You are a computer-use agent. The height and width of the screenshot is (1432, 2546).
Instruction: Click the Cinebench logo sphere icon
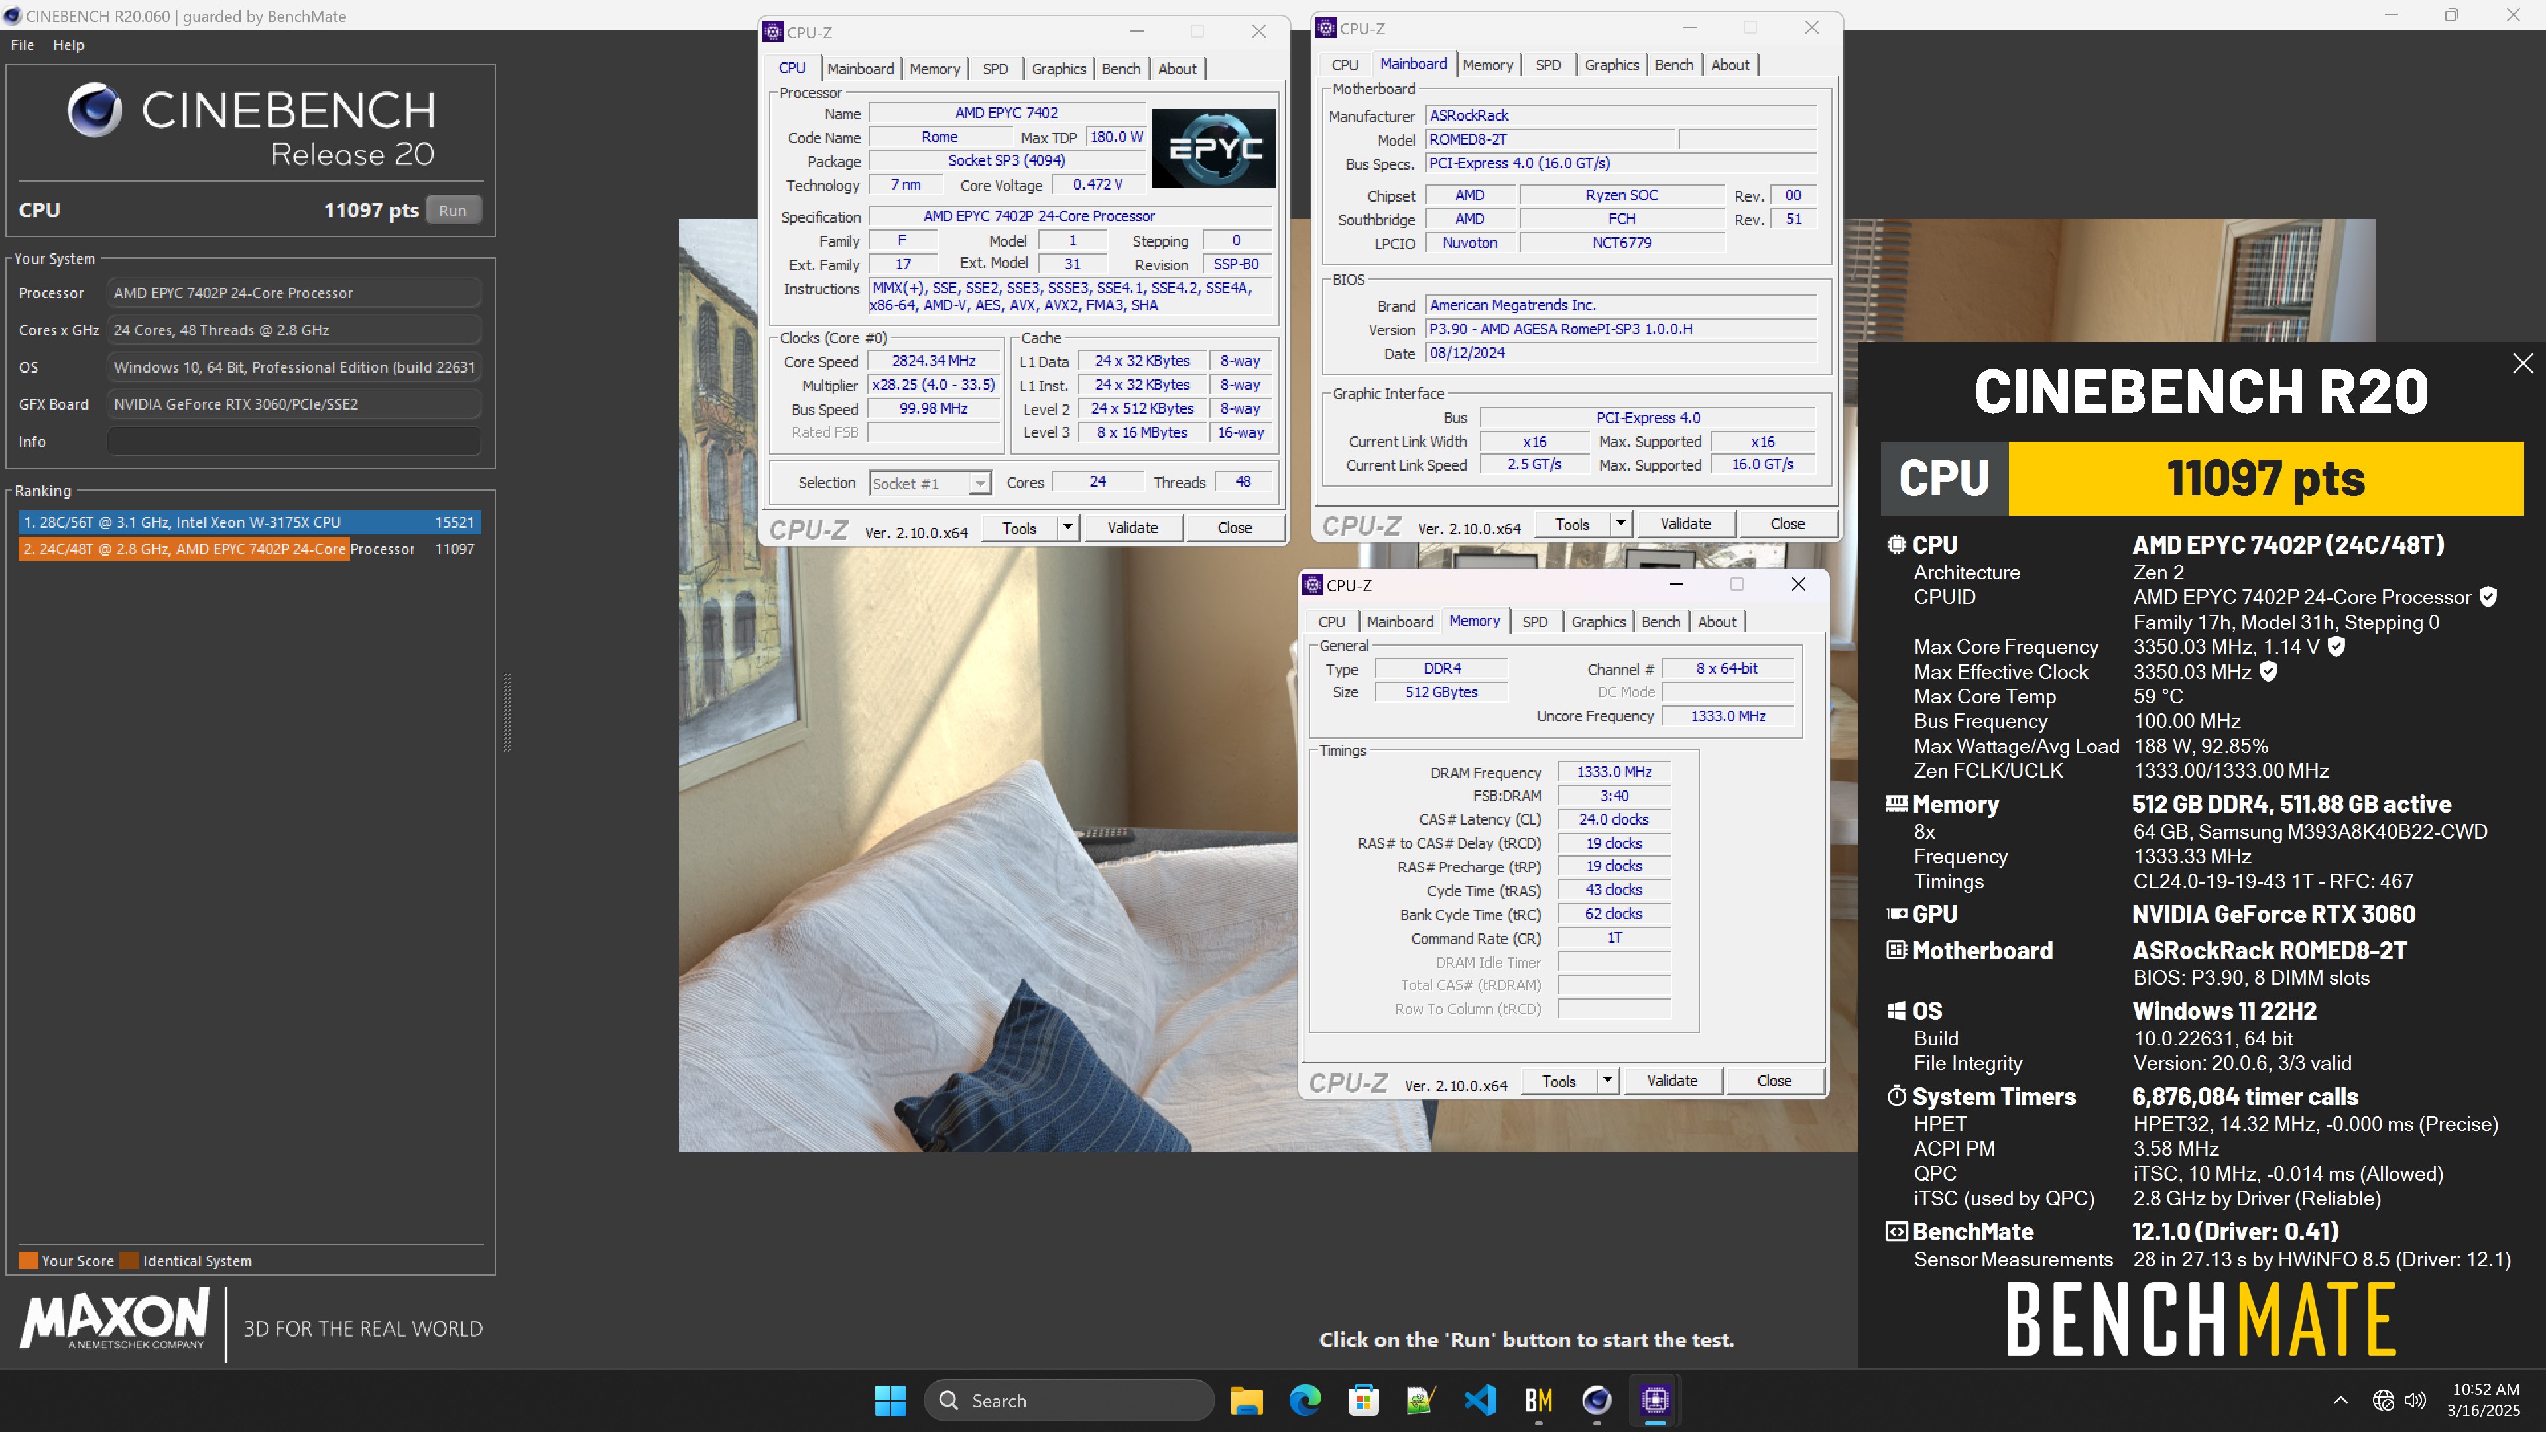(x=95, y=109)
